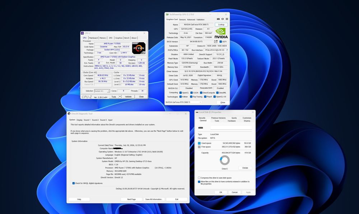Open GPU-Z hamburger menu icon
Viewport: 359px width, 214px height.
point(227,19)
